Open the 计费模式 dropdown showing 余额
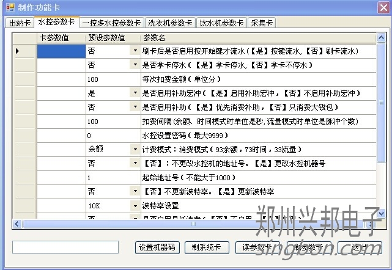The height and width of the screenshot is (270, 392). 135,150
